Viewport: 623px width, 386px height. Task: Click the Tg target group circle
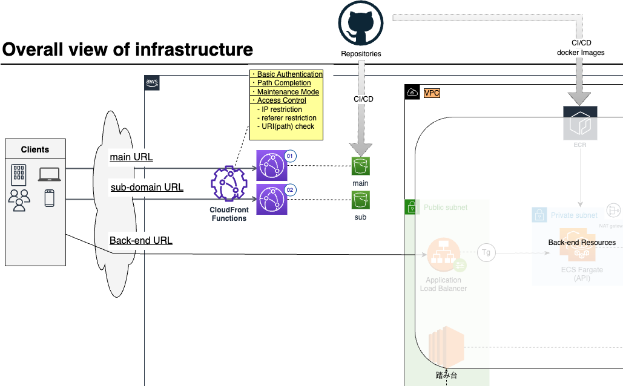tap(486, 253)
